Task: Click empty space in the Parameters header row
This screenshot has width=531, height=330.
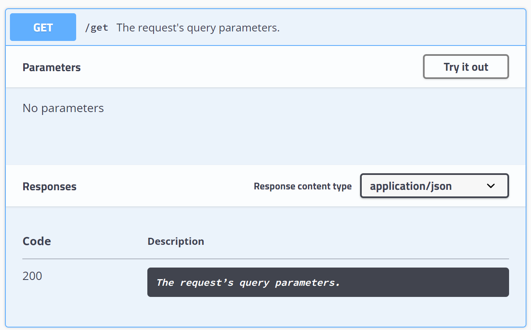Action: pos(248,67)
